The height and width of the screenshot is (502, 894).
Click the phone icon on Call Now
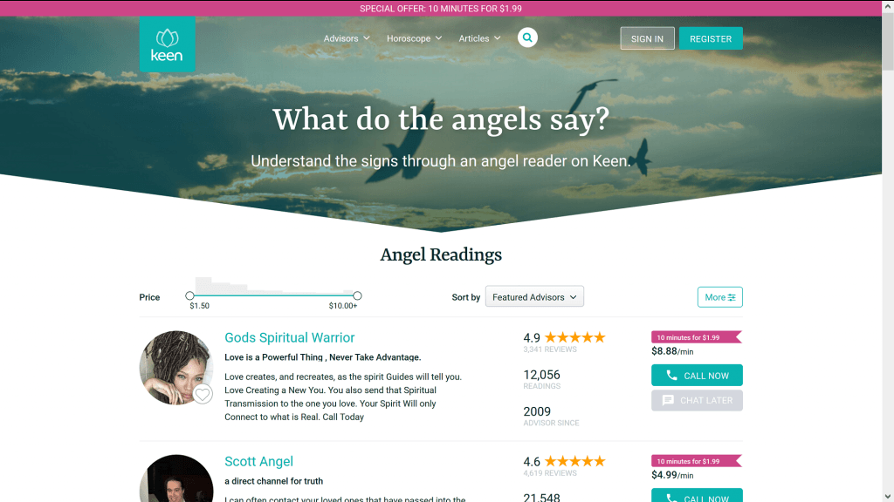tap(671, 375)
